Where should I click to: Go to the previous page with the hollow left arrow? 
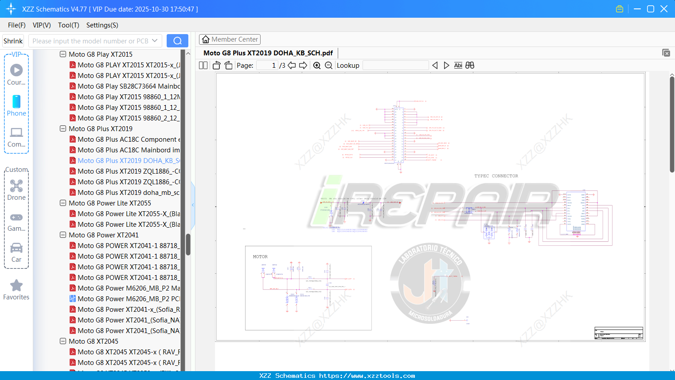(x=292, y=66)
